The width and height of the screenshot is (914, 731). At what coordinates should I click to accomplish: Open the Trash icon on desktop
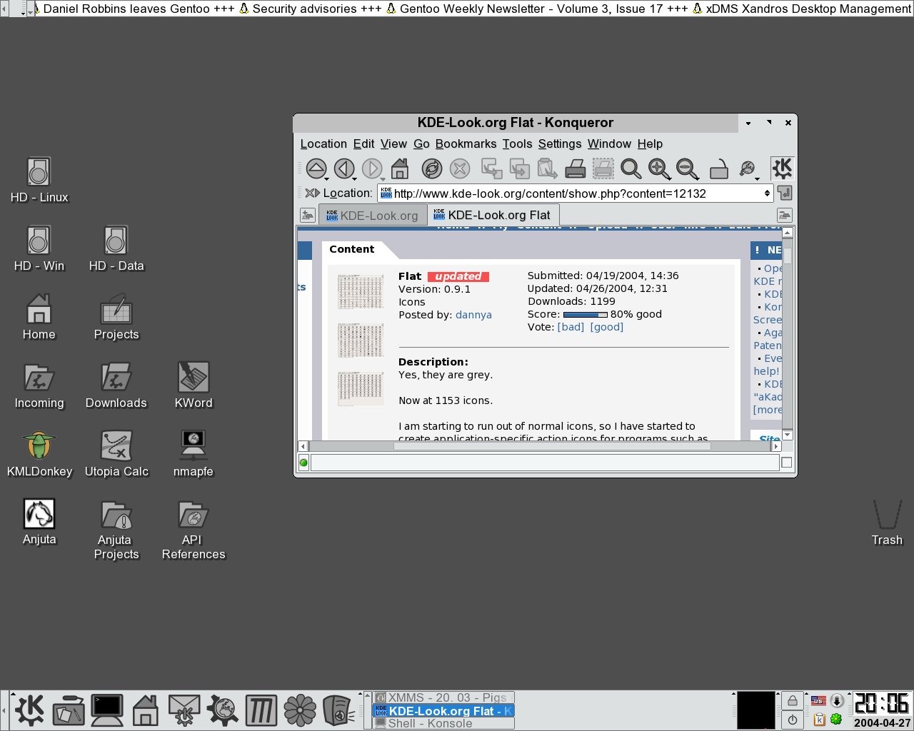[x=887, y=523]
